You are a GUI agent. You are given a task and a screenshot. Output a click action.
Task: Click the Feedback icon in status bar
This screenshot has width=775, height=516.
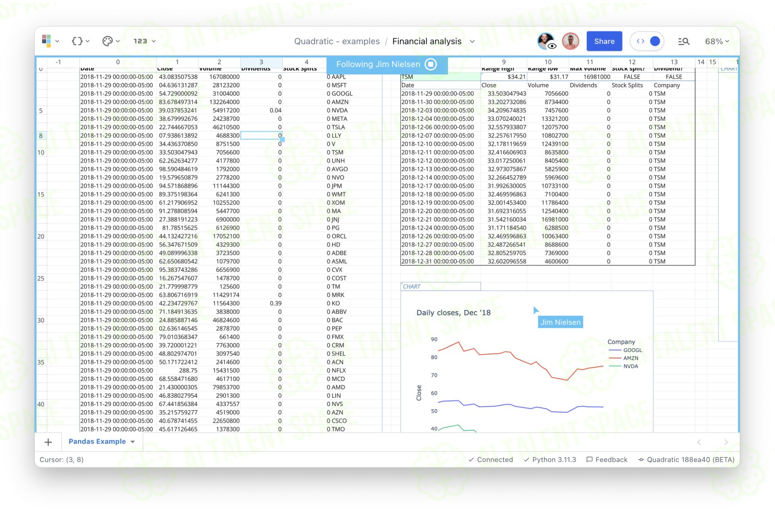coord(590,460)
